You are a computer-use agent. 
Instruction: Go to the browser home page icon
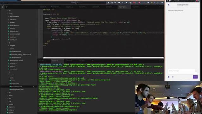pos(126,3)
